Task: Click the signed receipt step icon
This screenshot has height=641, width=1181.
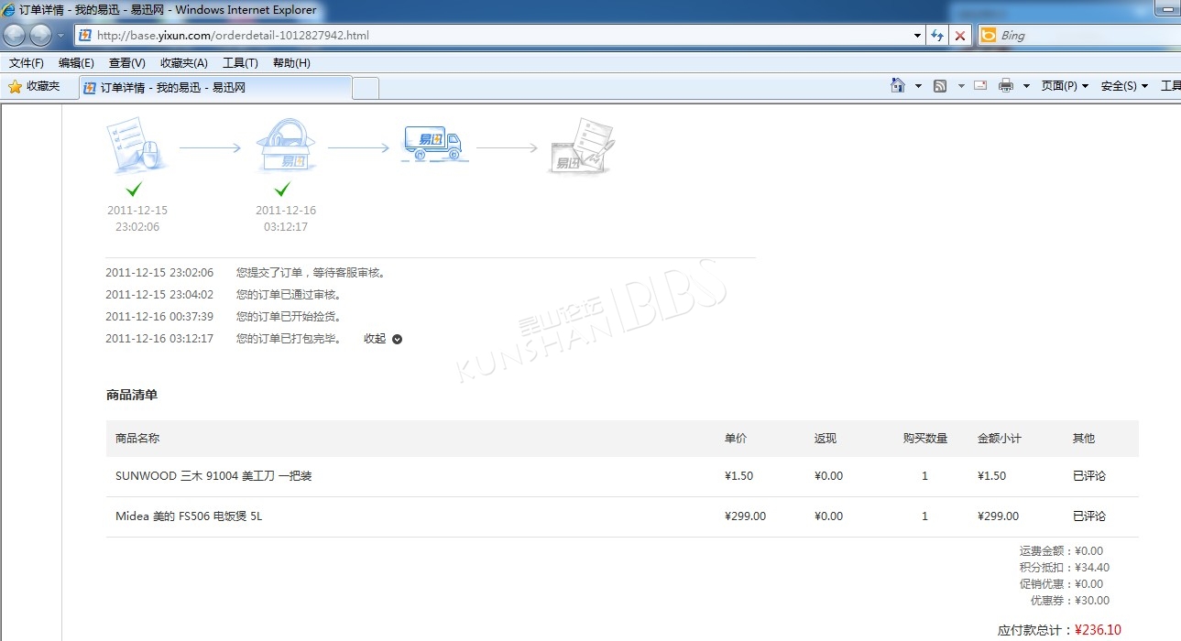Action: click(x=581, y=146)
